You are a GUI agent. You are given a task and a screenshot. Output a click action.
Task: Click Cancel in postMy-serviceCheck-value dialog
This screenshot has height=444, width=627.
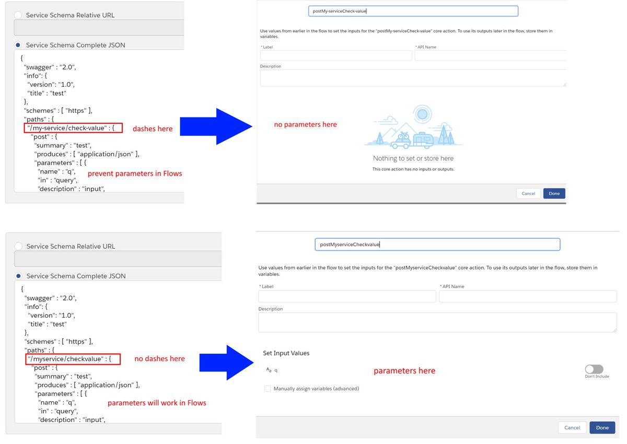(528, 193)
